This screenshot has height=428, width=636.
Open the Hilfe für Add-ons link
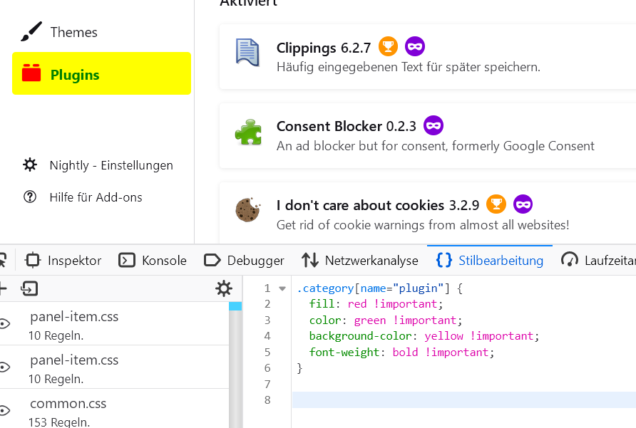(96, 197)
